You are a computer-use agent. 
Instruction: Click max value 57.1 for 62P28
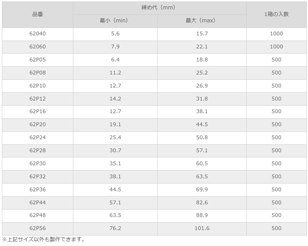(x=202, y=150)
